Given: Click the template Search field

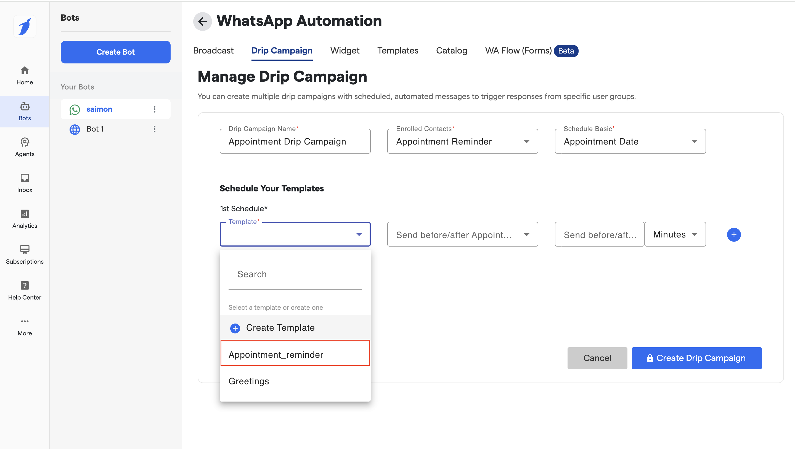Looking at the screenshot, I should 295,274.
